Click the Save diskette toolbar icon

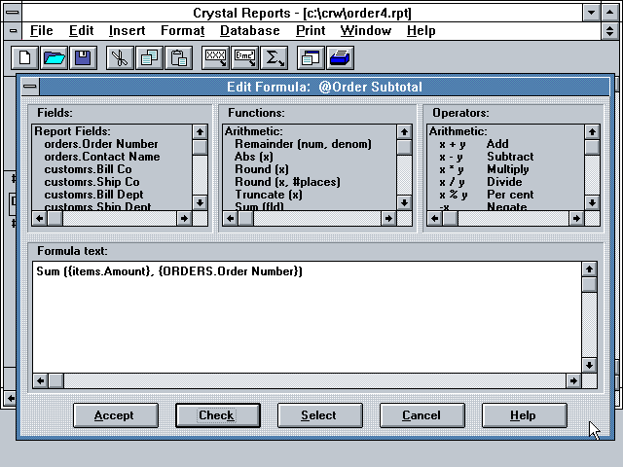83,58
